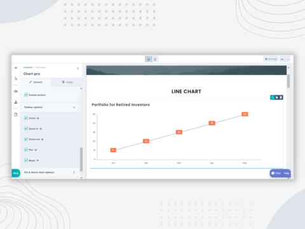This screenshot has height=229, width=305.
Task: Close the Chart-pro module panel
Action: pos(78,68)
